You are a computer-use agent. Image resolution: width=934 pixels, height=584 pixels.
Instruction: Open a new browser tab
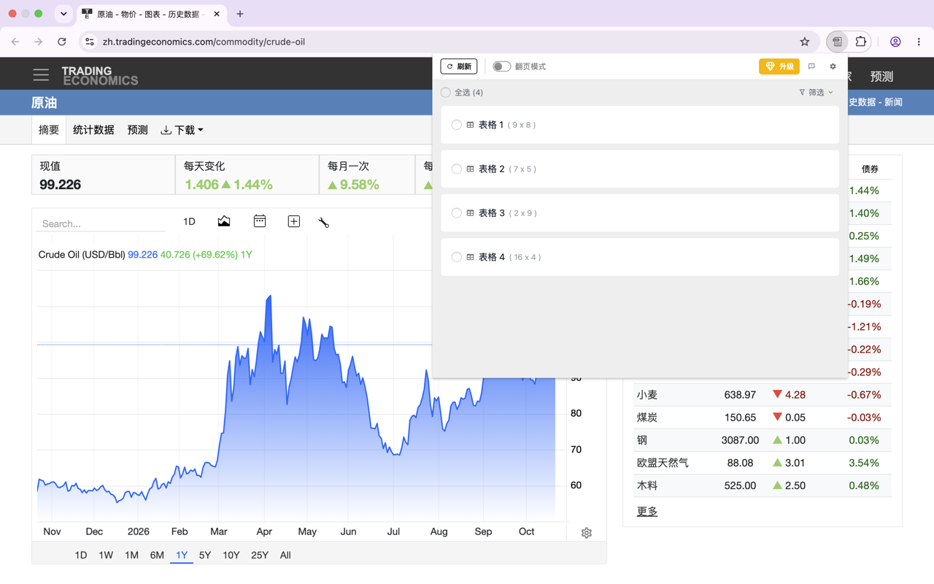click(240, 14)
